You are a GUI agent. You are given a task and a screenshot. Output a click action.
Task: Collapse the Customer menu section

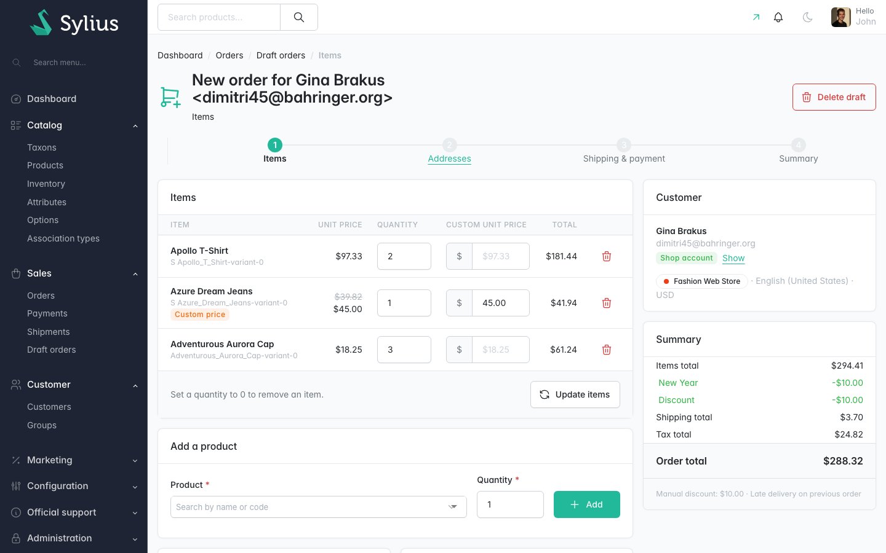135,385
